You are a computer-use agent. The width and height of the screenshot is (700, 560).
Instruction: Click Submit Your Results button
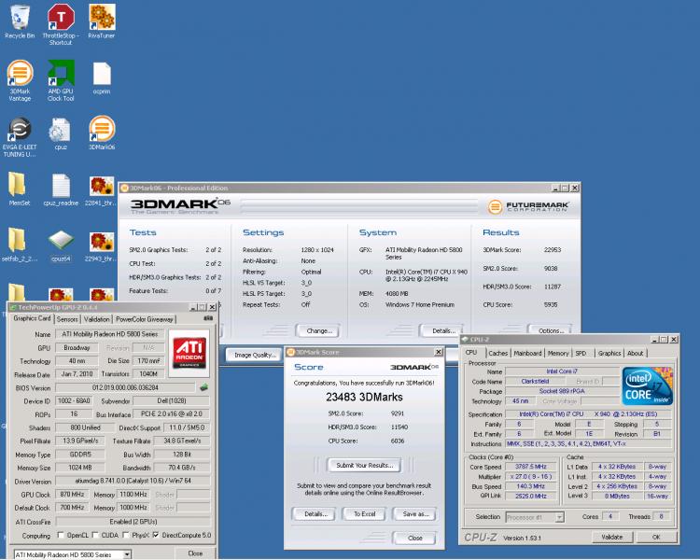364,466
